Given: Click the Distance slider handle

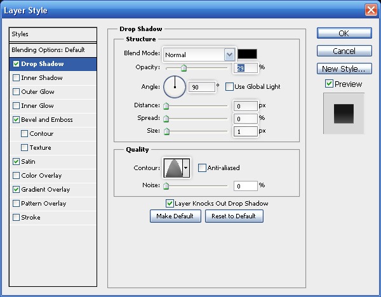Looking at the screenshot, I should (x=166, y=106).
